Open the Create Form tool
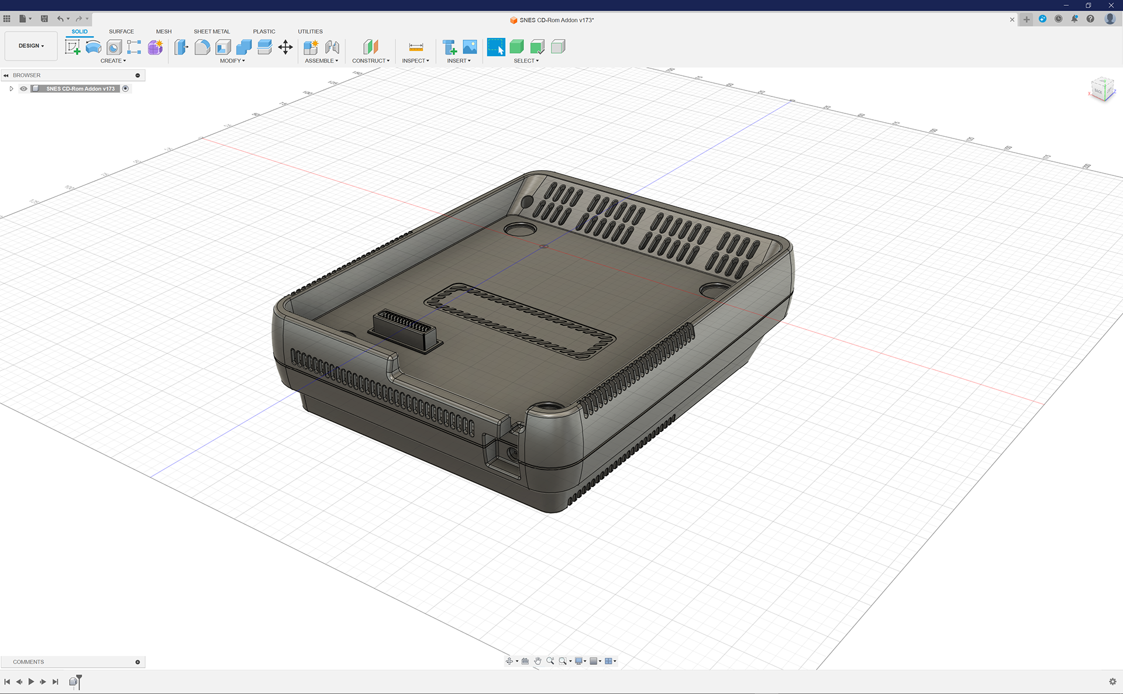The width and height of the screenshot is (1123, 694). 155,47
